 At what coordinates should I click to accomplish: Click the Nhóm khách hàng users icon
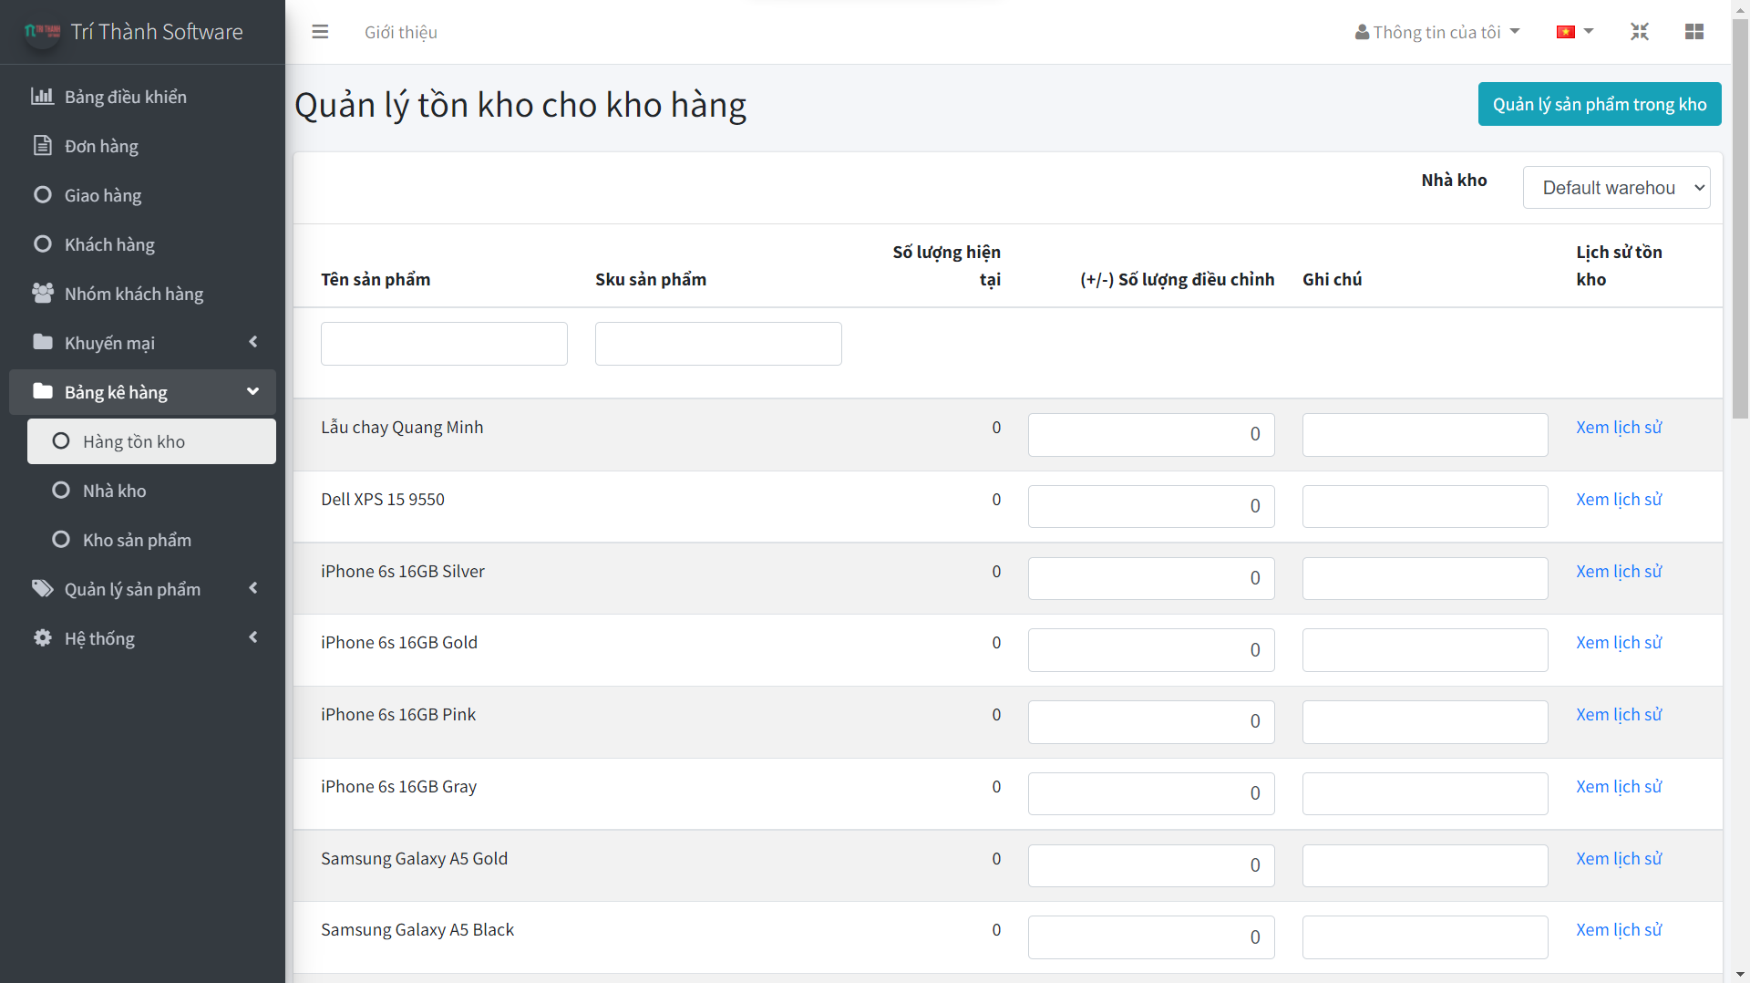(42, 294)
